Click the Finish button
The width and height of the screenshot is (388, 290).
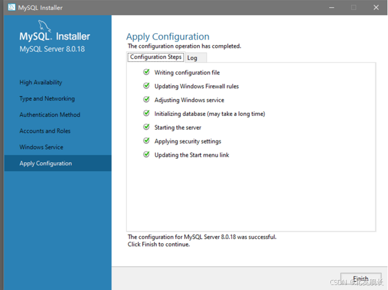coord(361,279)
